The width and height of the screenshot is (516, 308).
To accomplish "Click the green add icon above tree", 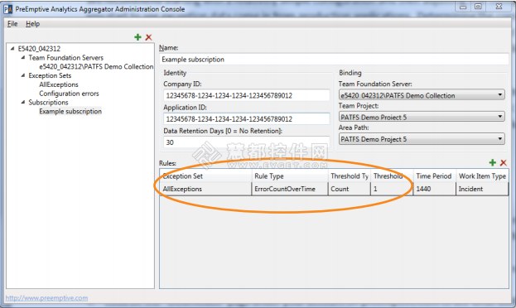I will click(137, 37).
